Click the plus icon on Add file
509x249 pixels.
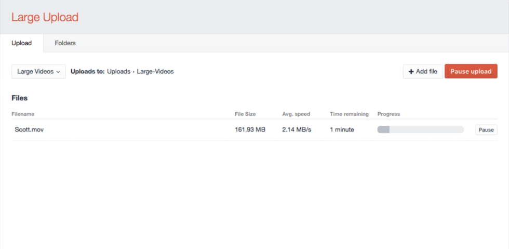click(x=411, y=72)
